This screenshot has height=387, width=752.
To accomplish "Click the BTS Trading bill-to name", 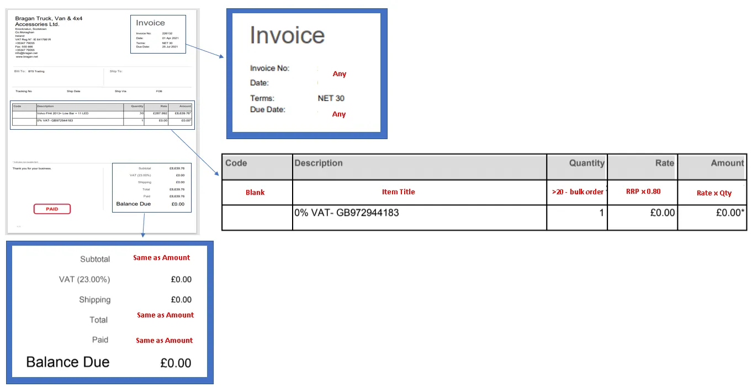I will (36, 71).
